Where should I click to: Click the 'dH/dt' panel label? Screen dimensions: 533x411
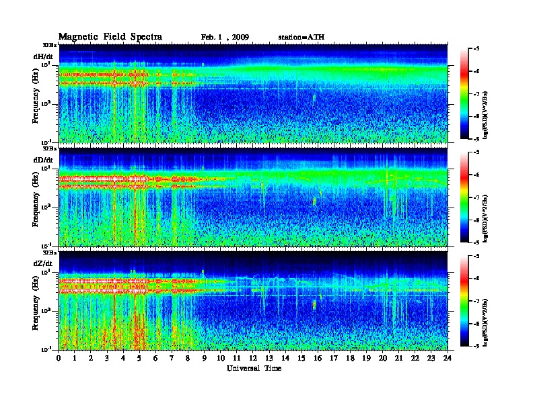coord(43,56)
